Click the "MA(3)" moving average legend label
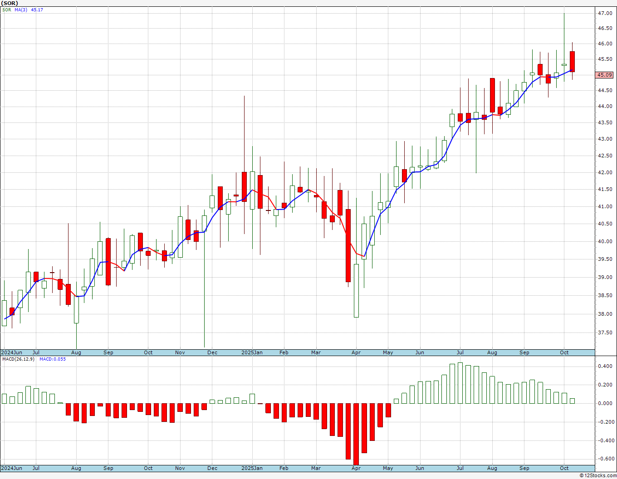Viewport: 617px width, 479px height. (x=21, y=10)
